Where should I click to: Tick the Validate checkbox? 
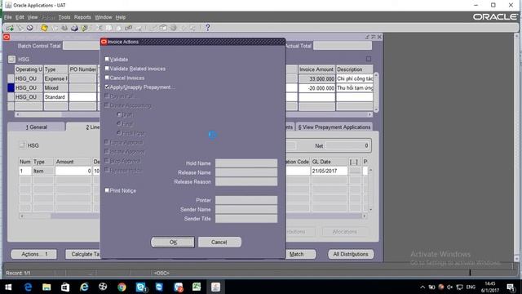(x=107, y=59)
